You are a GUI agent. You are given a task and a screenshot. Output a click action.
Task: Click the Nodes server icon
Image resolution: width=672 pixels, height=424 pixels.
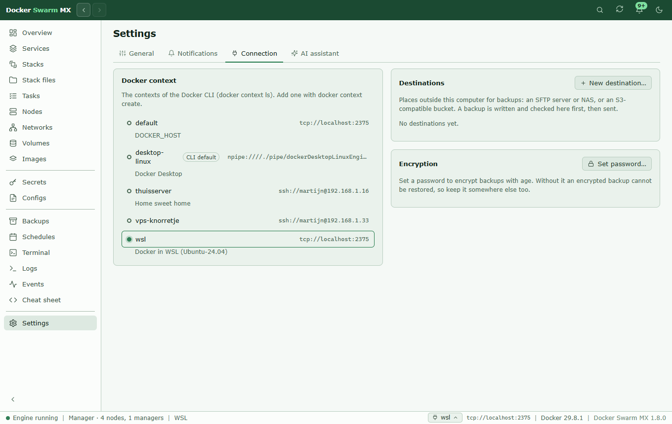click(x=13, y=111)
